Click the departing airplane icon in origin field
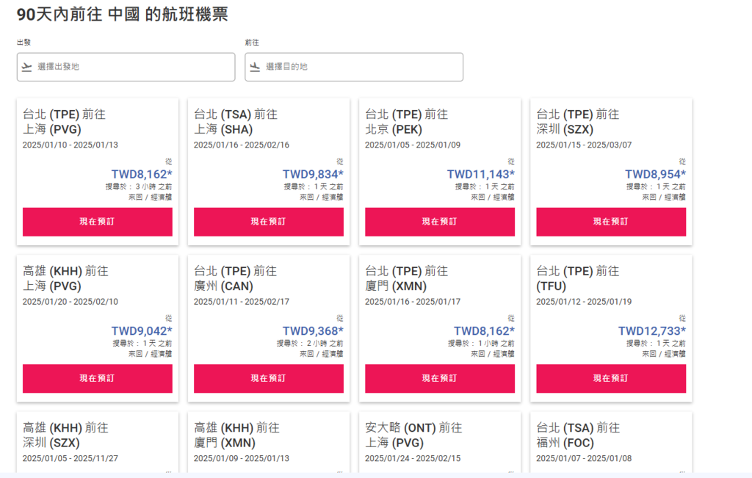This screenshot has height=478, width=752. coord(27,67)
